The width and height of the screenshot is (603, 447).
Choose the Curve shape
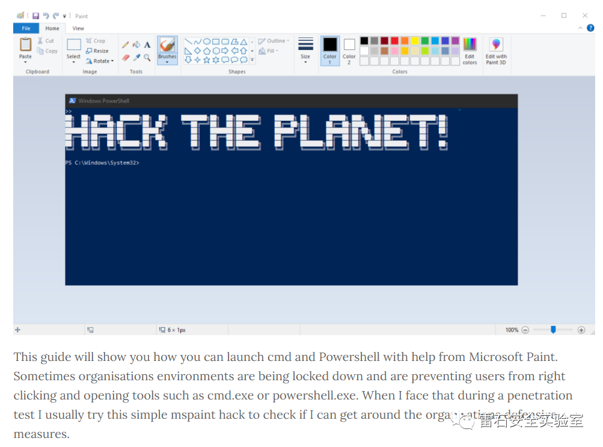pos(197,42)
